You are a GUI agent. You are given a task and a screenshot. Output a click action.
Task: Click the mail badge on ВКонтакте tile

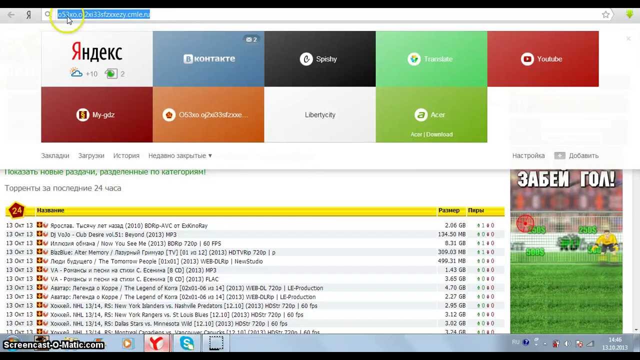pos(251,39)
